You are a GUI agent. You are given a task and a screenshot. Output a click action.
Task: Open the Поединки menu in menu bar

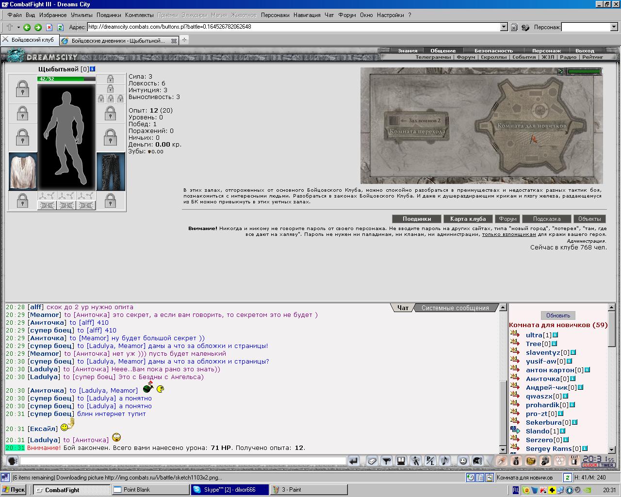point(109,15)
